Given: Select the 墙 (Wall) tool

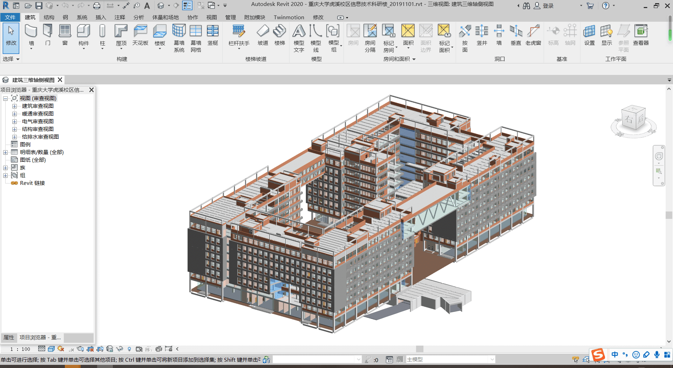Looking at the screenshot, I should [31, 36].
